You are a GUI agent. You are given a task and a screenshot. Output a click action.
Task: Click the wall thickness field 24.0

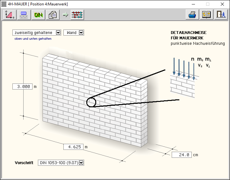click(182, 155)
